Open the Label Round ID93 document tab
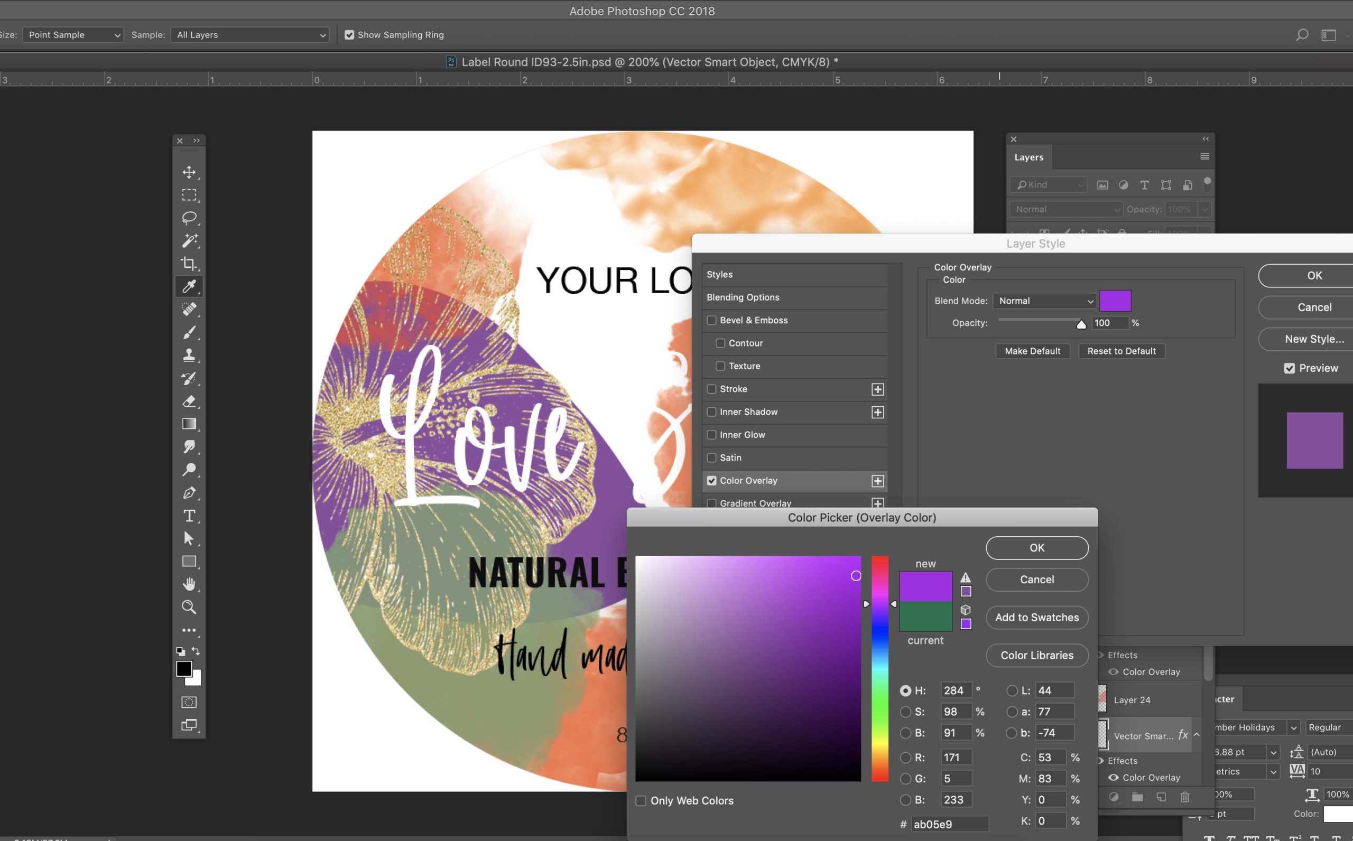This screenshot has width=1353, height=841. tap(642, 62)
